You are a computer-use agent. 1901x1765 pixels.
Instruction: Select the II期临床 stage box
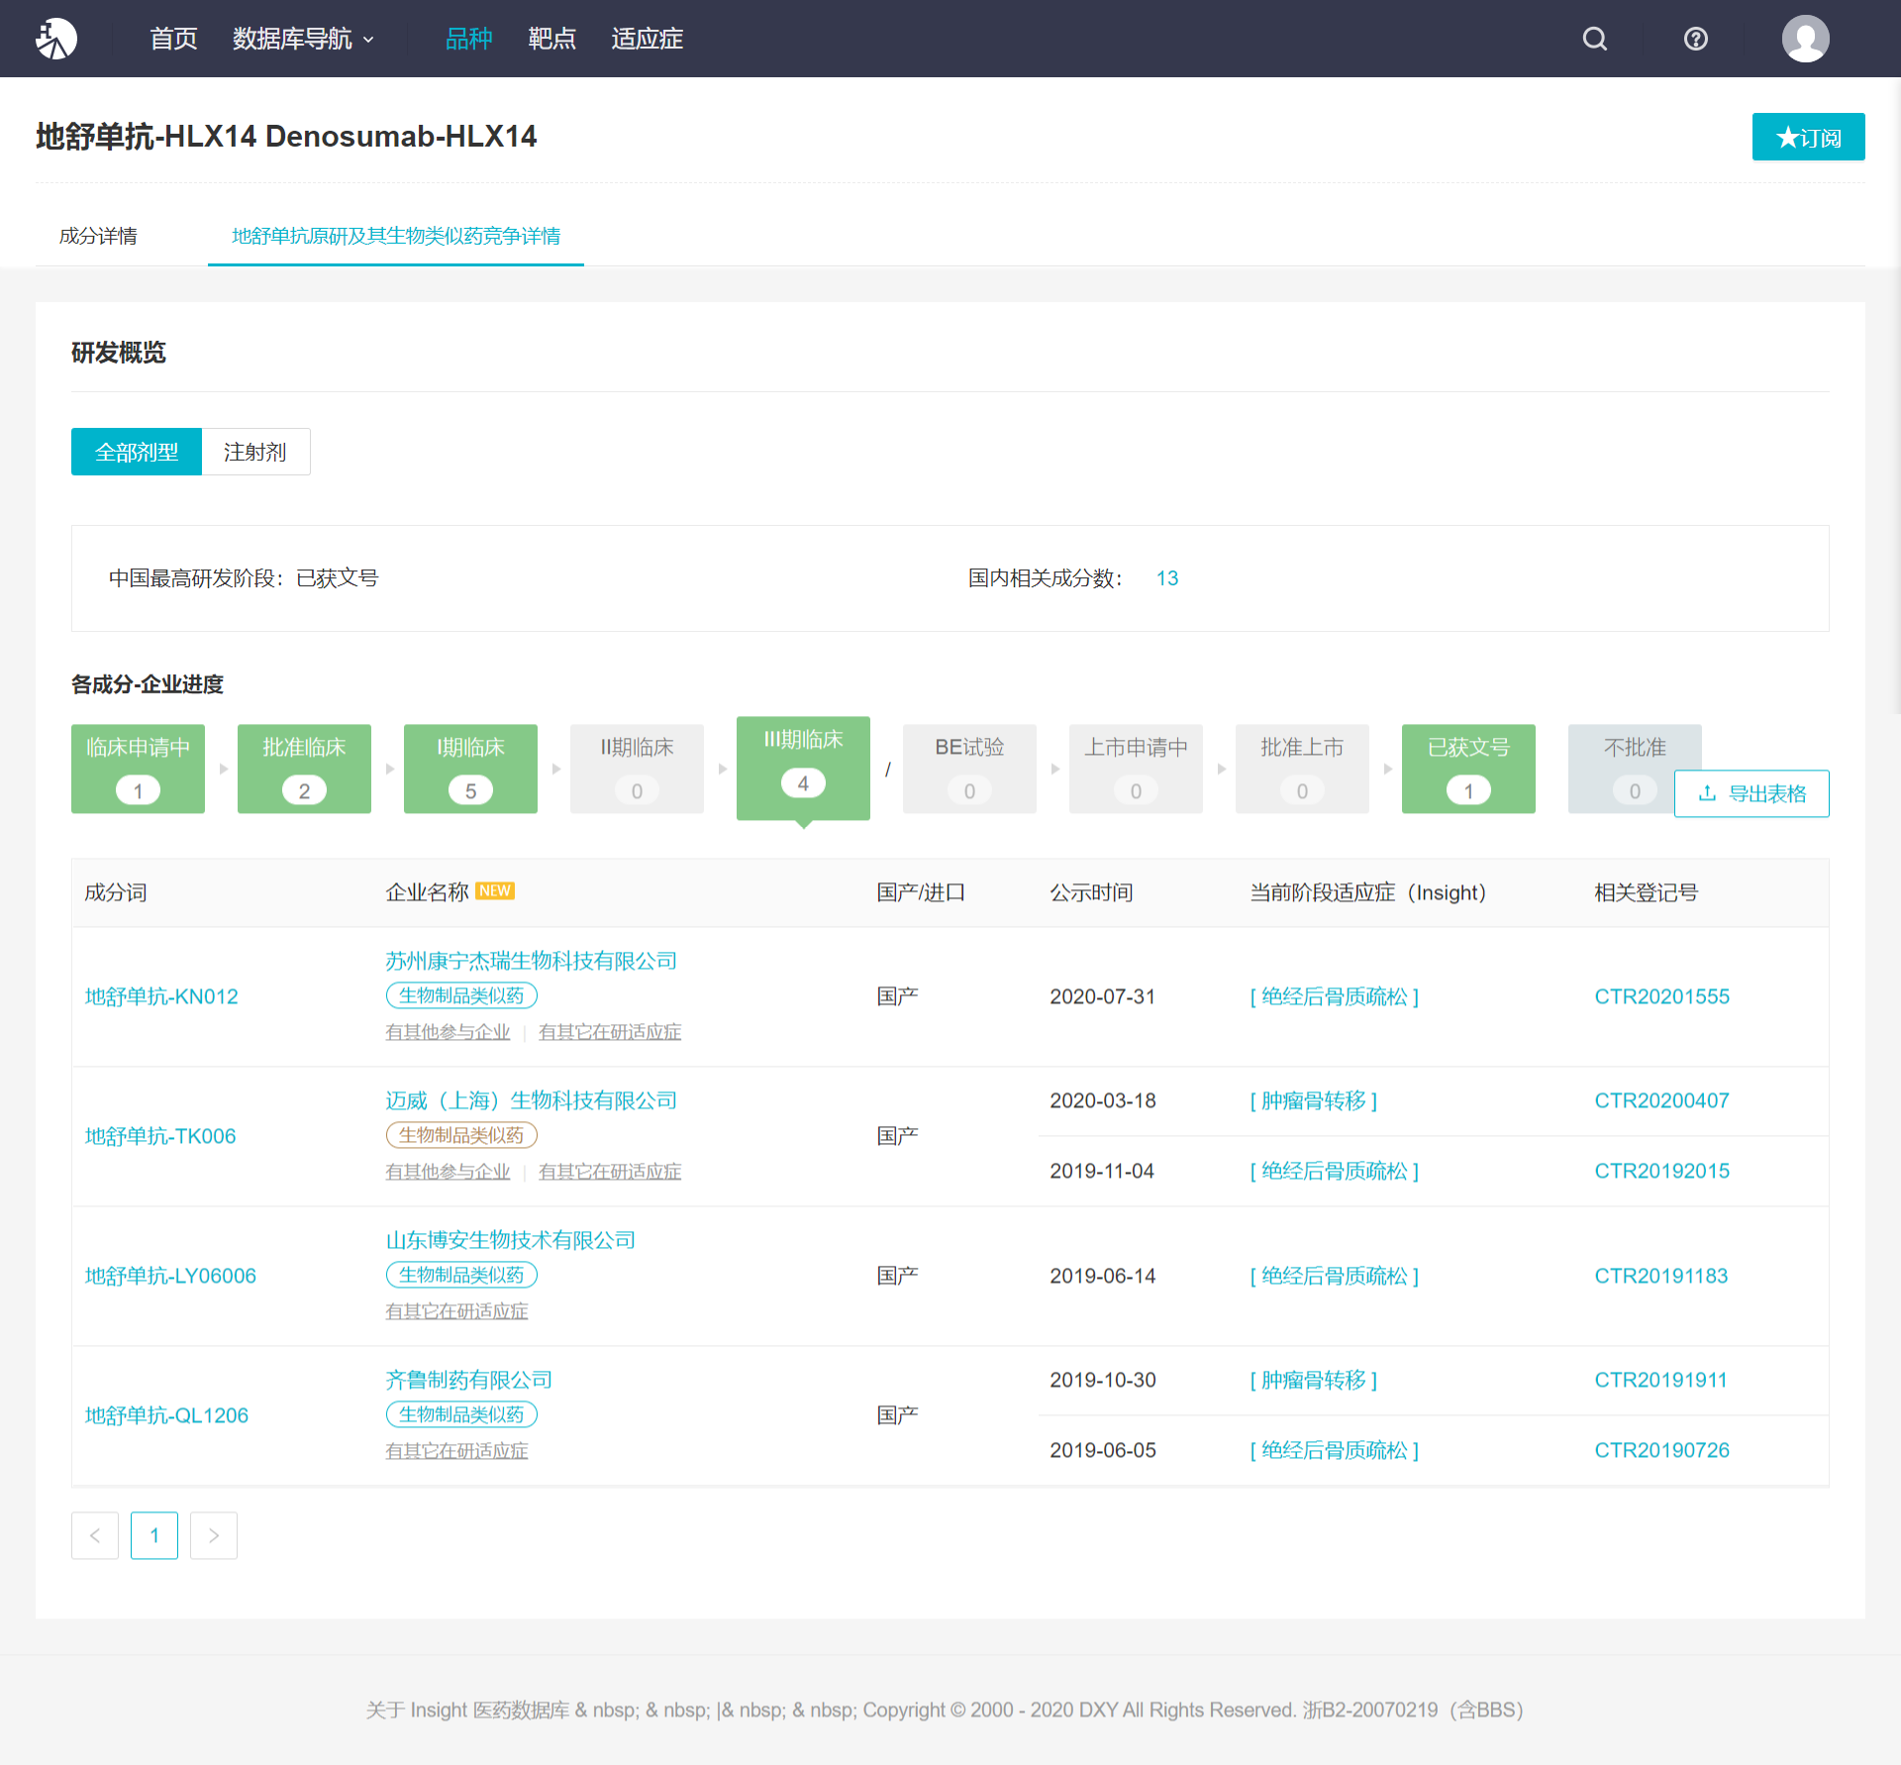[637, 769]
